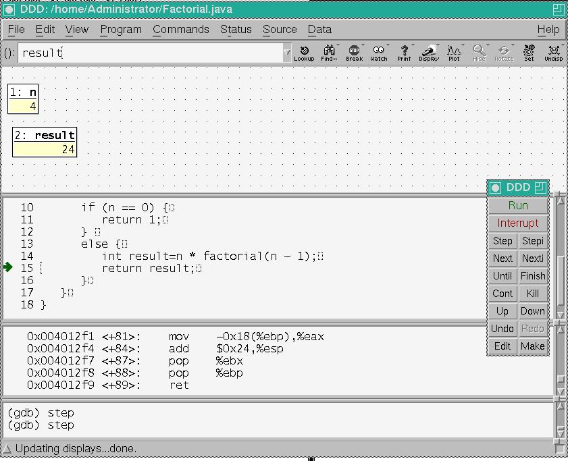Image resolution: width=568 pixels, height=461 pixels.
Task: Click source line 14 with factorial call
Action: (x=213, y=256)
